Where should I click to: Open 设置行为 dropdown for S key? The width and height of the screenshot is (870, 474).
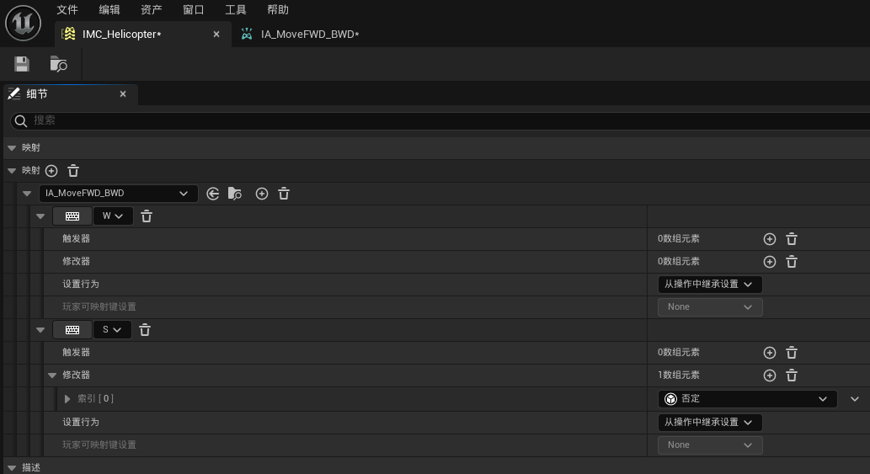pos(710,423)
